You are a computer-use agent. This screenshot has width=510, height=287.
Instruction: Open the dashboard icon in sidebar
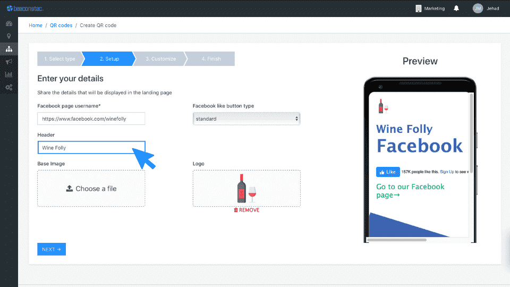click(9, 23)
